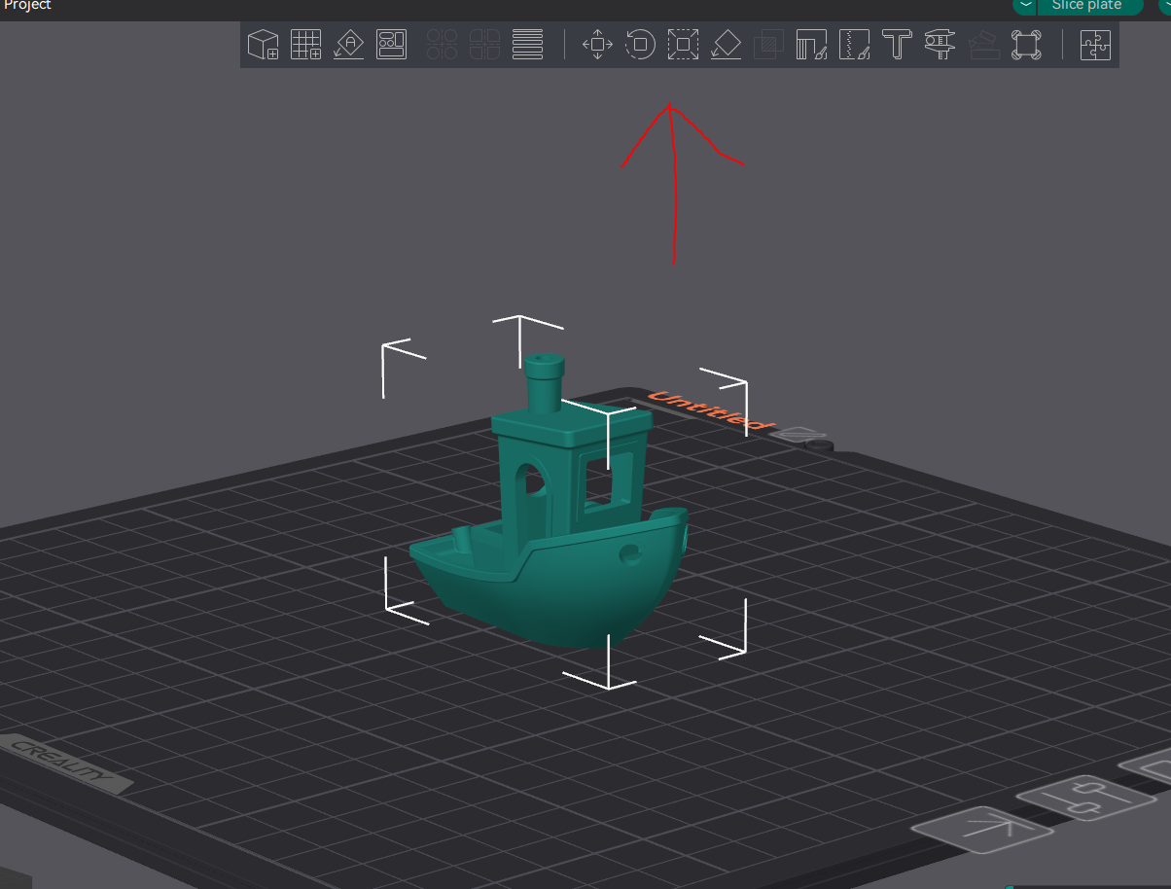Click the grayed icon right of Measure

[x=982, y=45]
